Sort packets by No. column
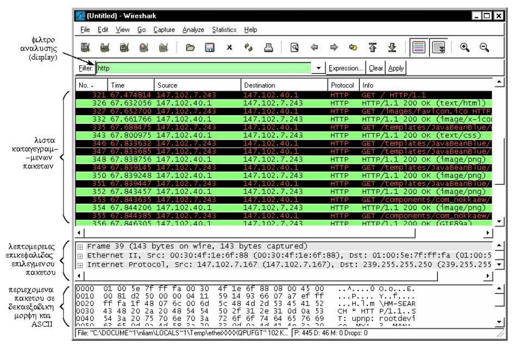 pyautogui.click(x=91, y=85)
